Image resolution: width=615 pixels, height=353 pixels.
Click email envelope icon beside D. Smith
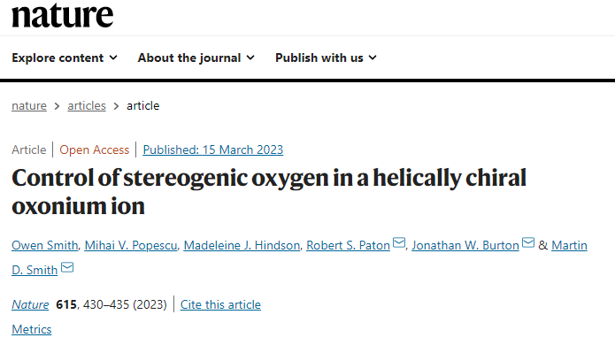pos(67,267)
